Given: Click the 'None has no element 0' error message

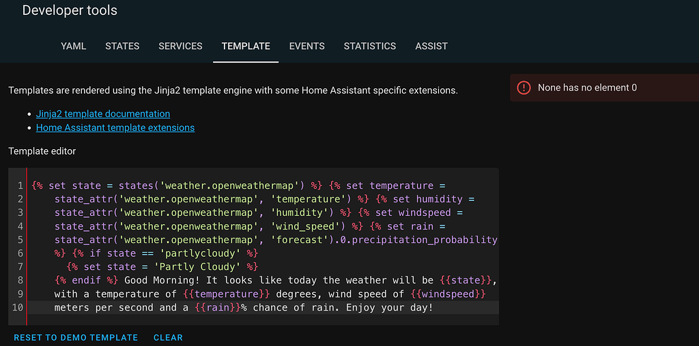Looking at the screenshot, I should pos(587,88).
